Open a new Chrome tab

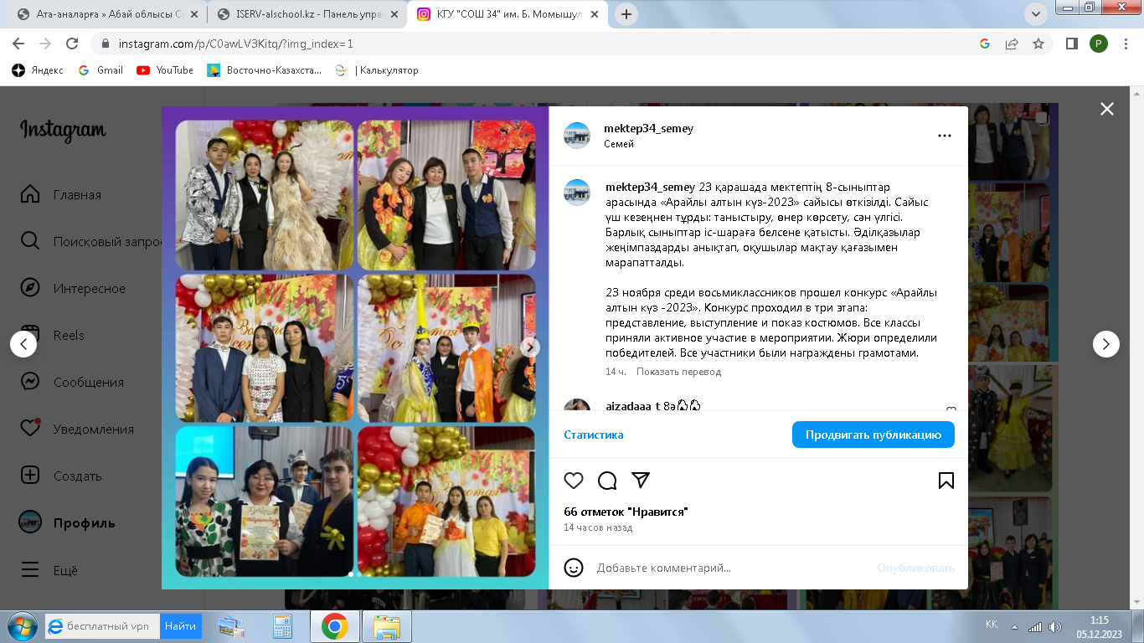626,14
